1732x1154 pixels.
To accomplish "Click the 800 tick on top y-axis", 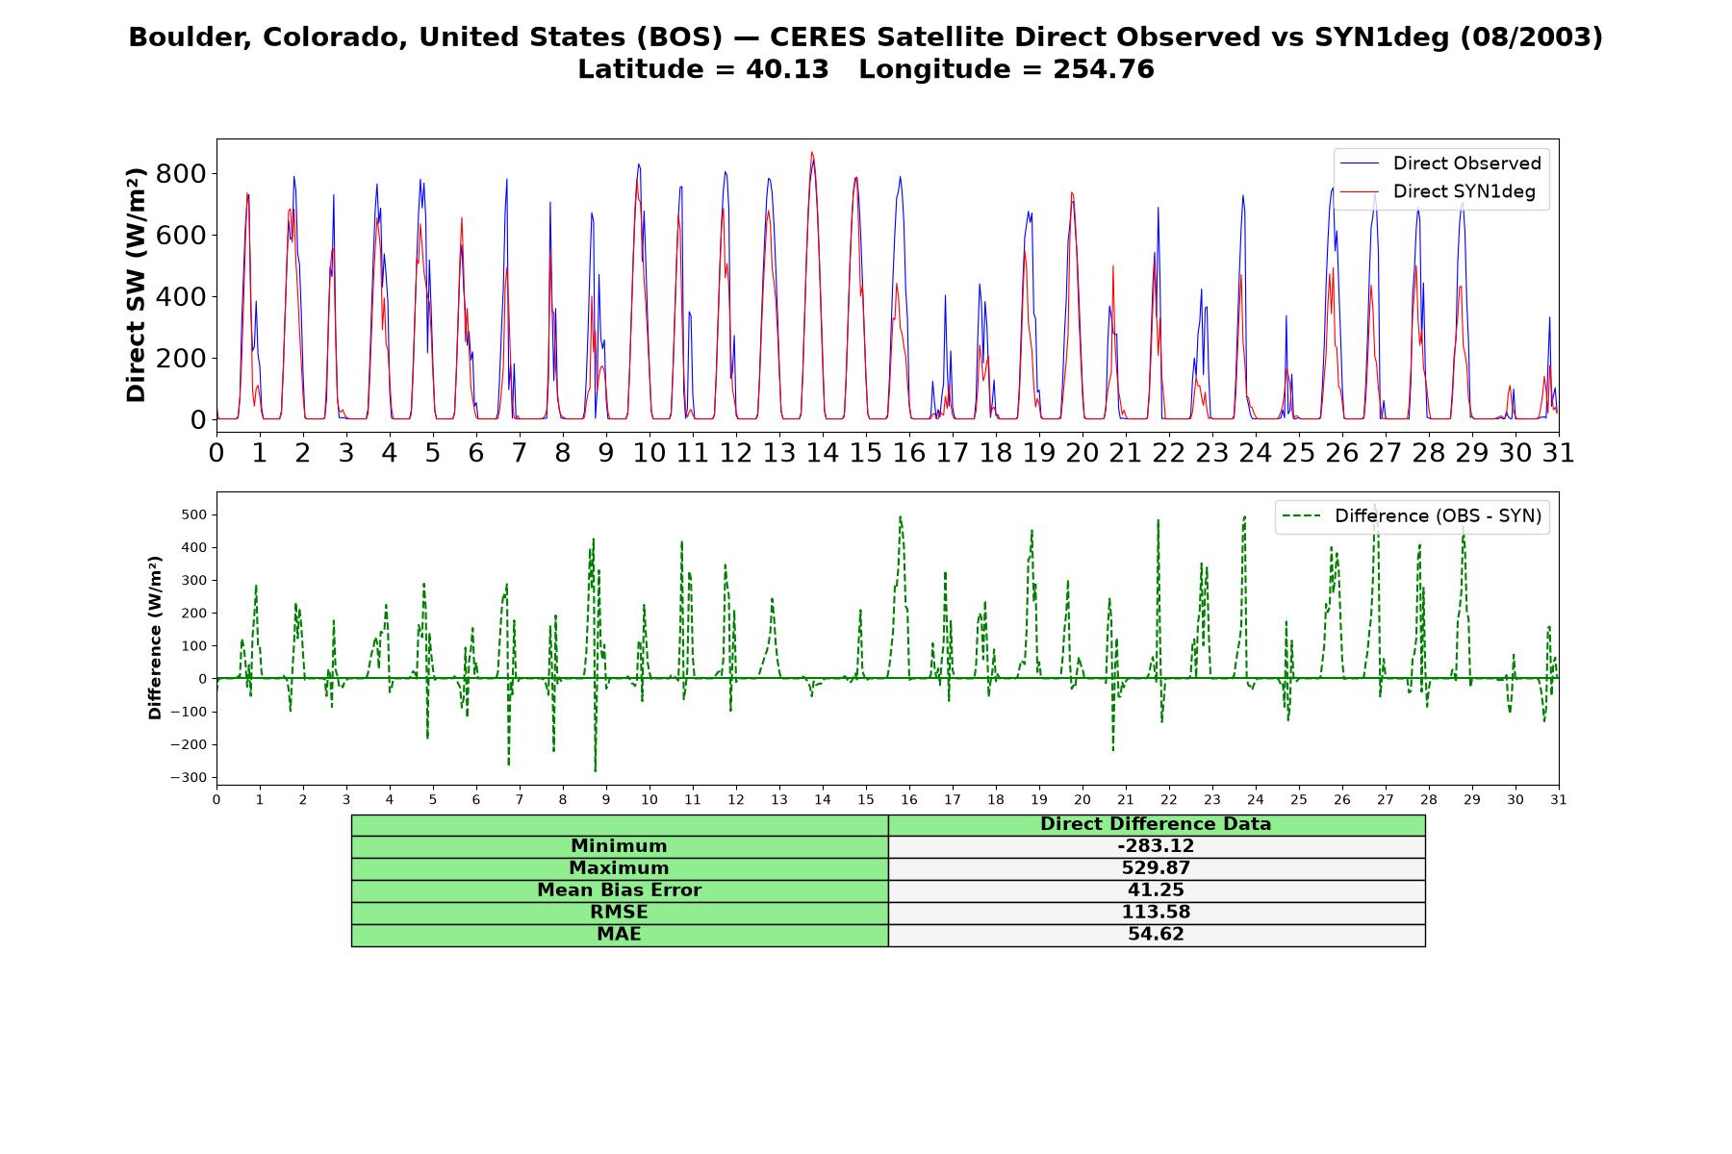I will point(186,174).
